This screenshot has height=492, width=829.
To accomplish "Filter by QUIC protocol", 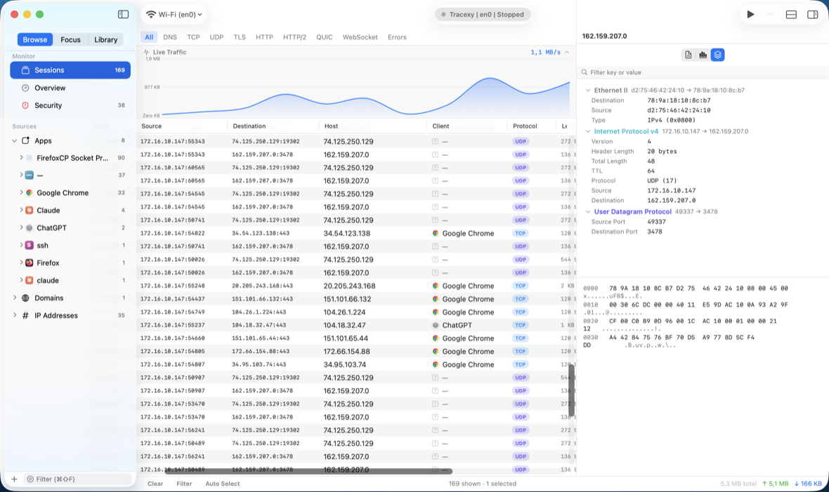I will coord(325,37).
